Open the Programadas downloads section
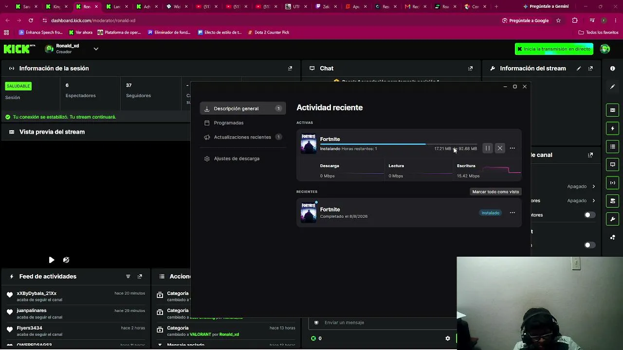The image size is (623, 350). point(228,123)
